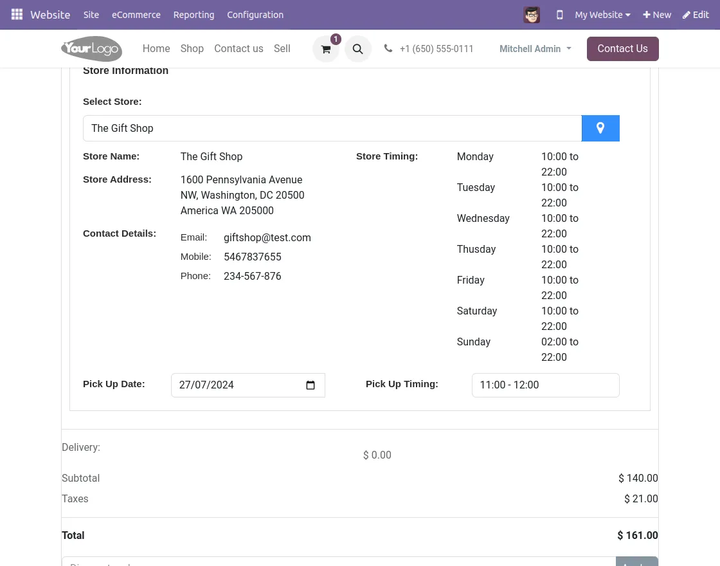Open the Configuration menu

coord(255,15)
